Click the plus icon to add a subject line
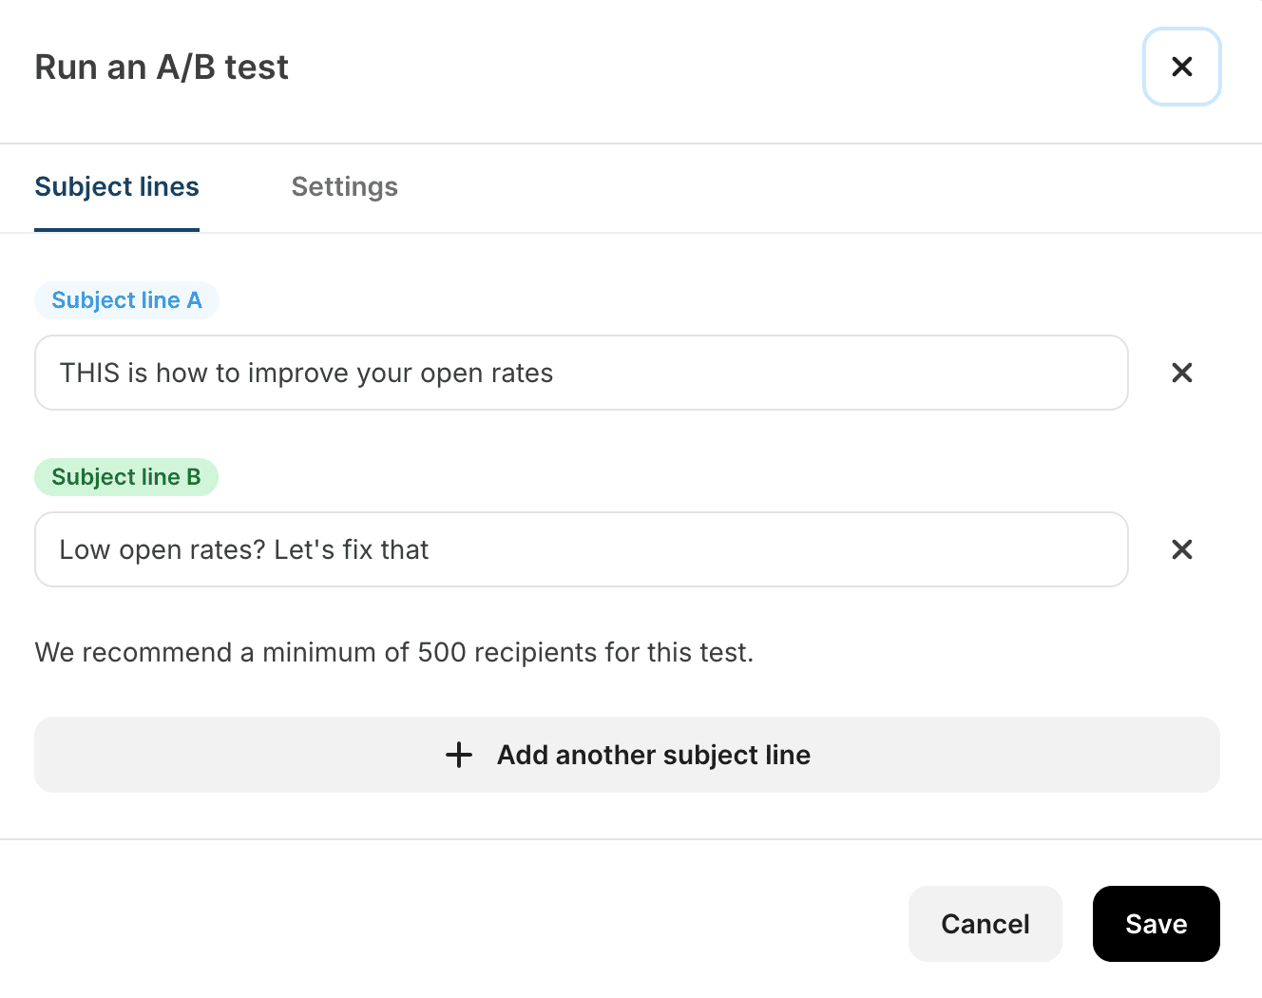 (x=459, y=755)
